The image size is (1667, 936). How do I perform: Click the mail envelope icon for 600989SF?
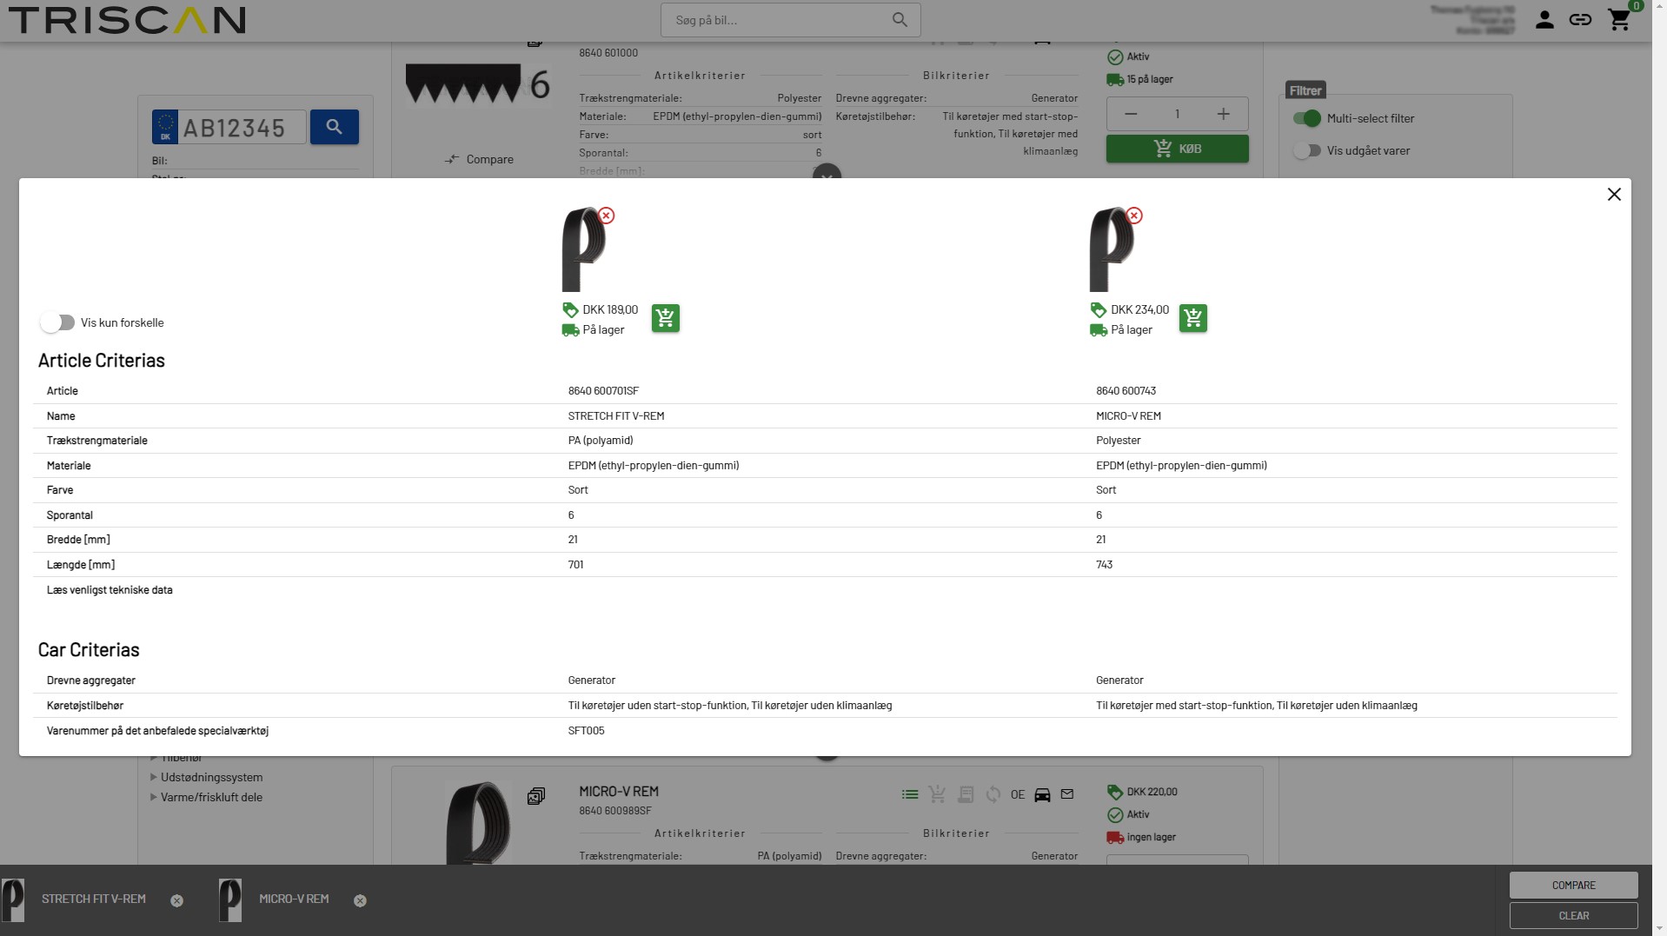pyautogui.click(x=1067, y=794)
